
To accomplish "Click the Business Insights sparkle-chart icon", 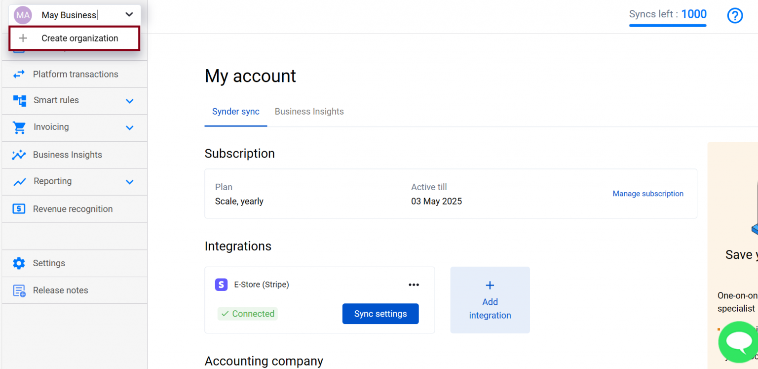I will [x=19, y=155].
